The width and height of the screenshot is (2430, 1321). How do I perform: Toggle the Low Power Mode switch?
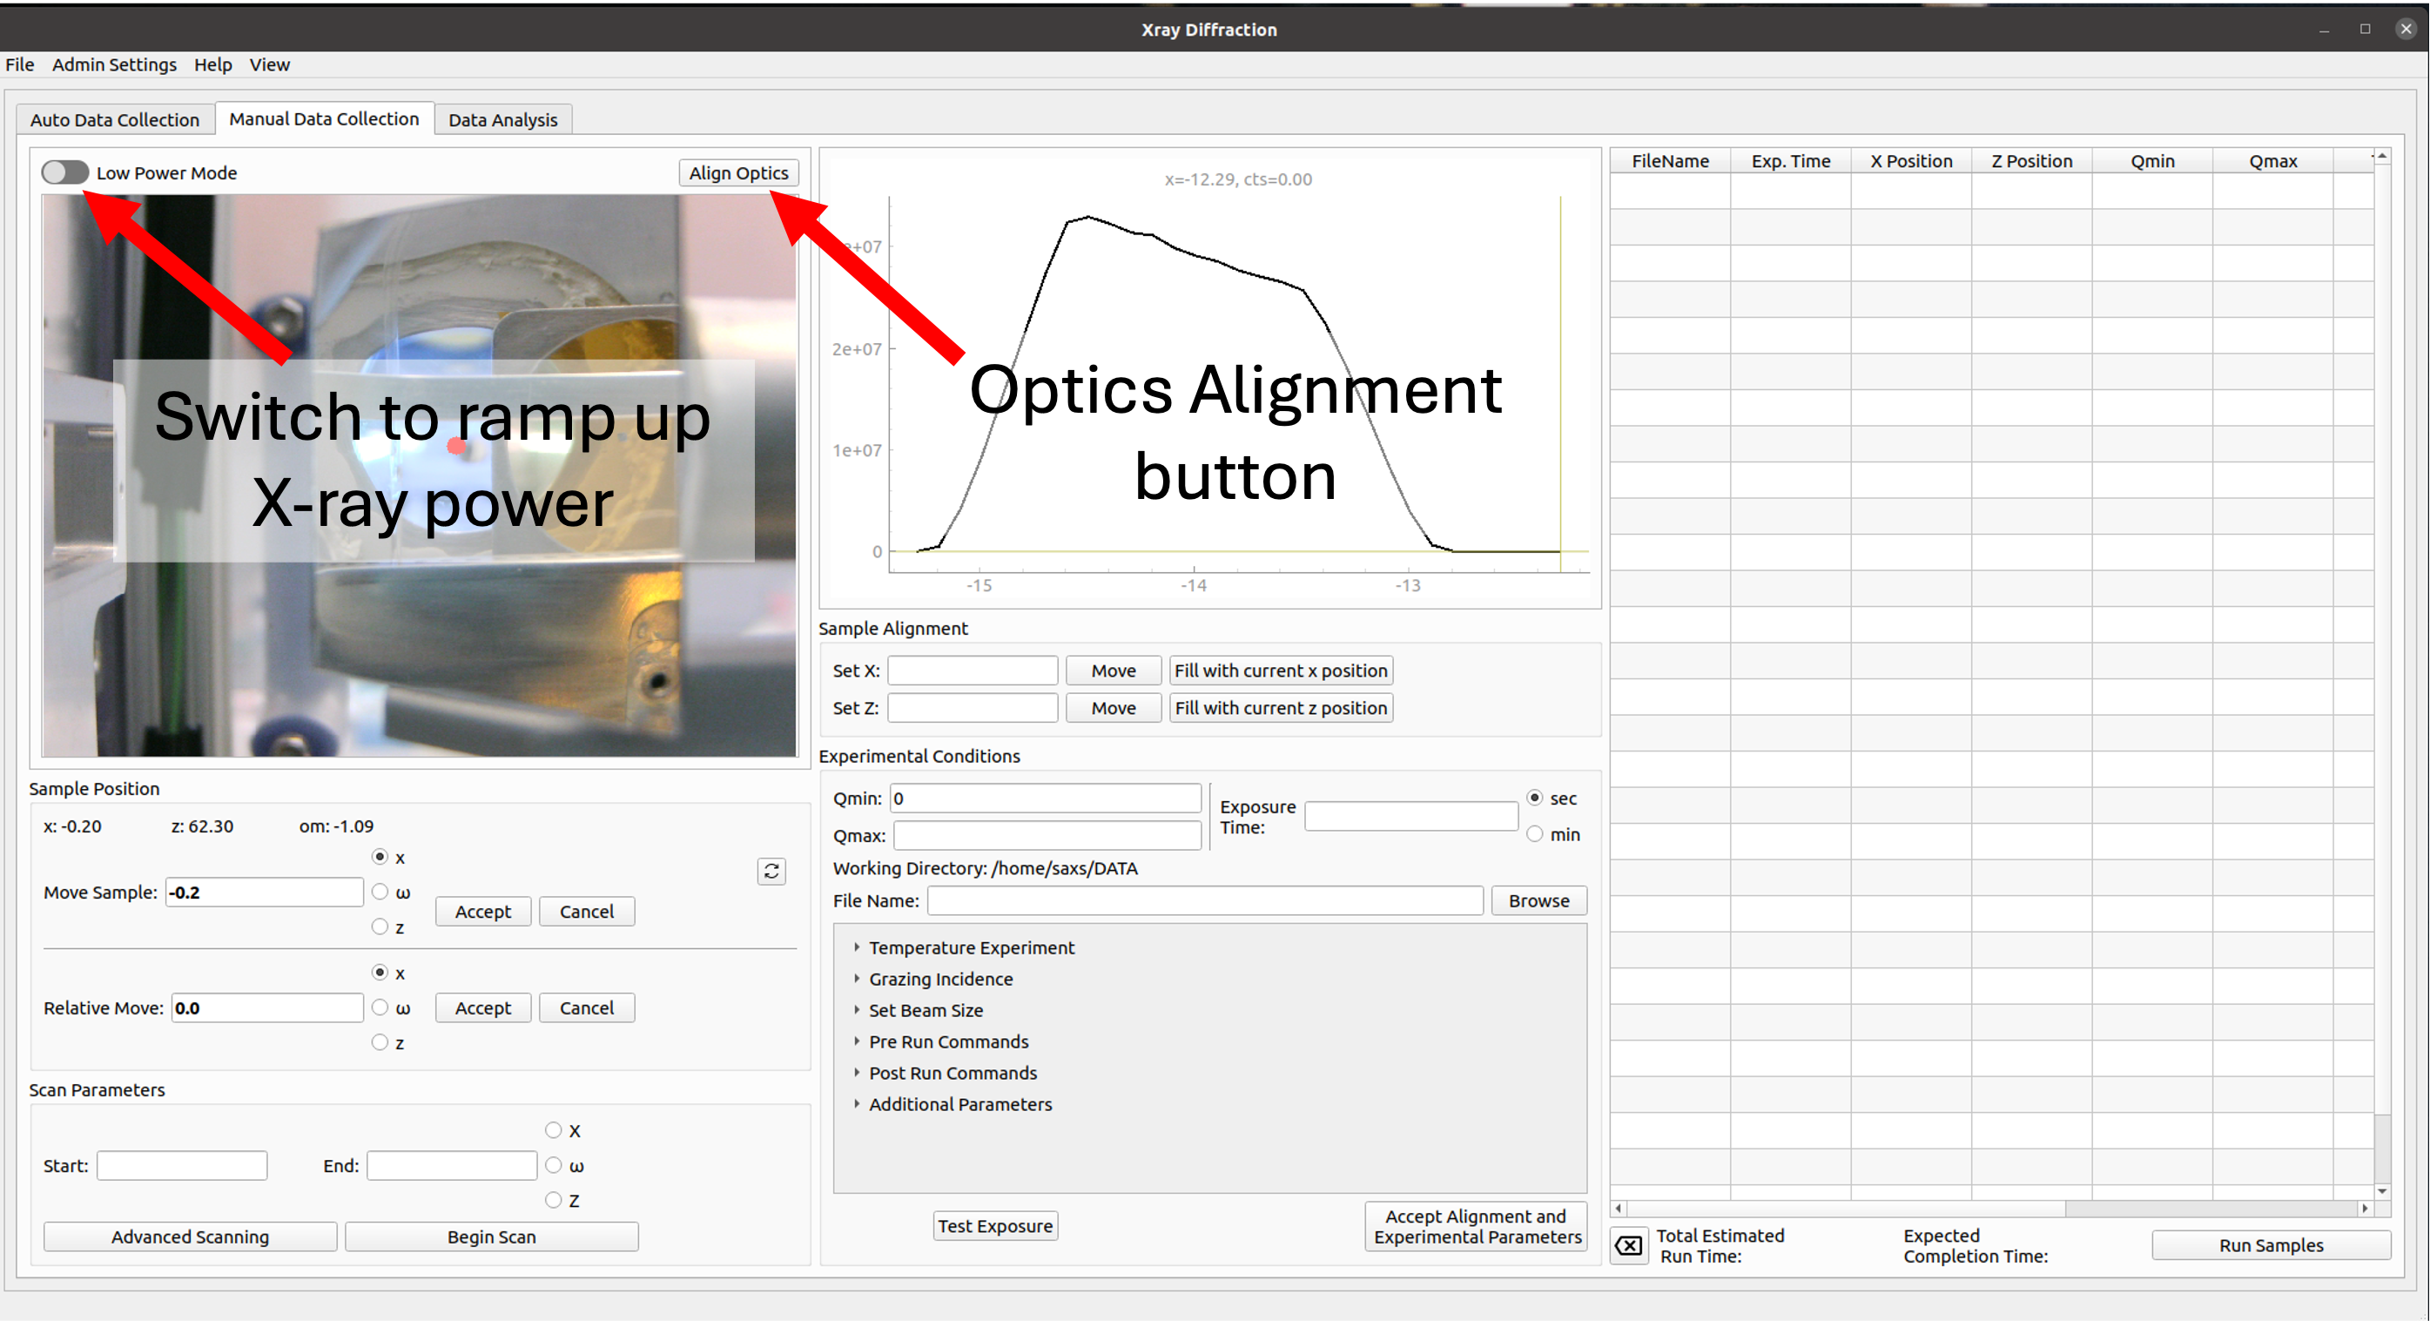64,172
